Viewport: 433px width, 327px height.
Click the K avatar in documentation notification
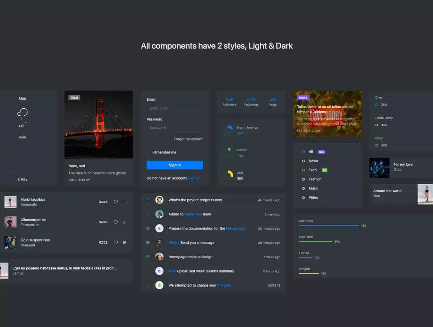tap(159, 229)
